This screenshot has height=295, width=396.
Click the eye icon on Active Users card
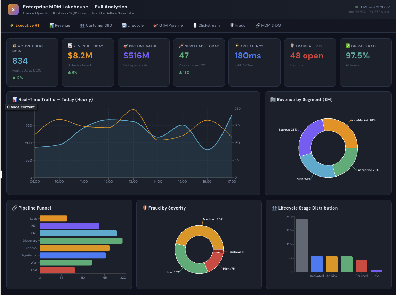[14, 46]
